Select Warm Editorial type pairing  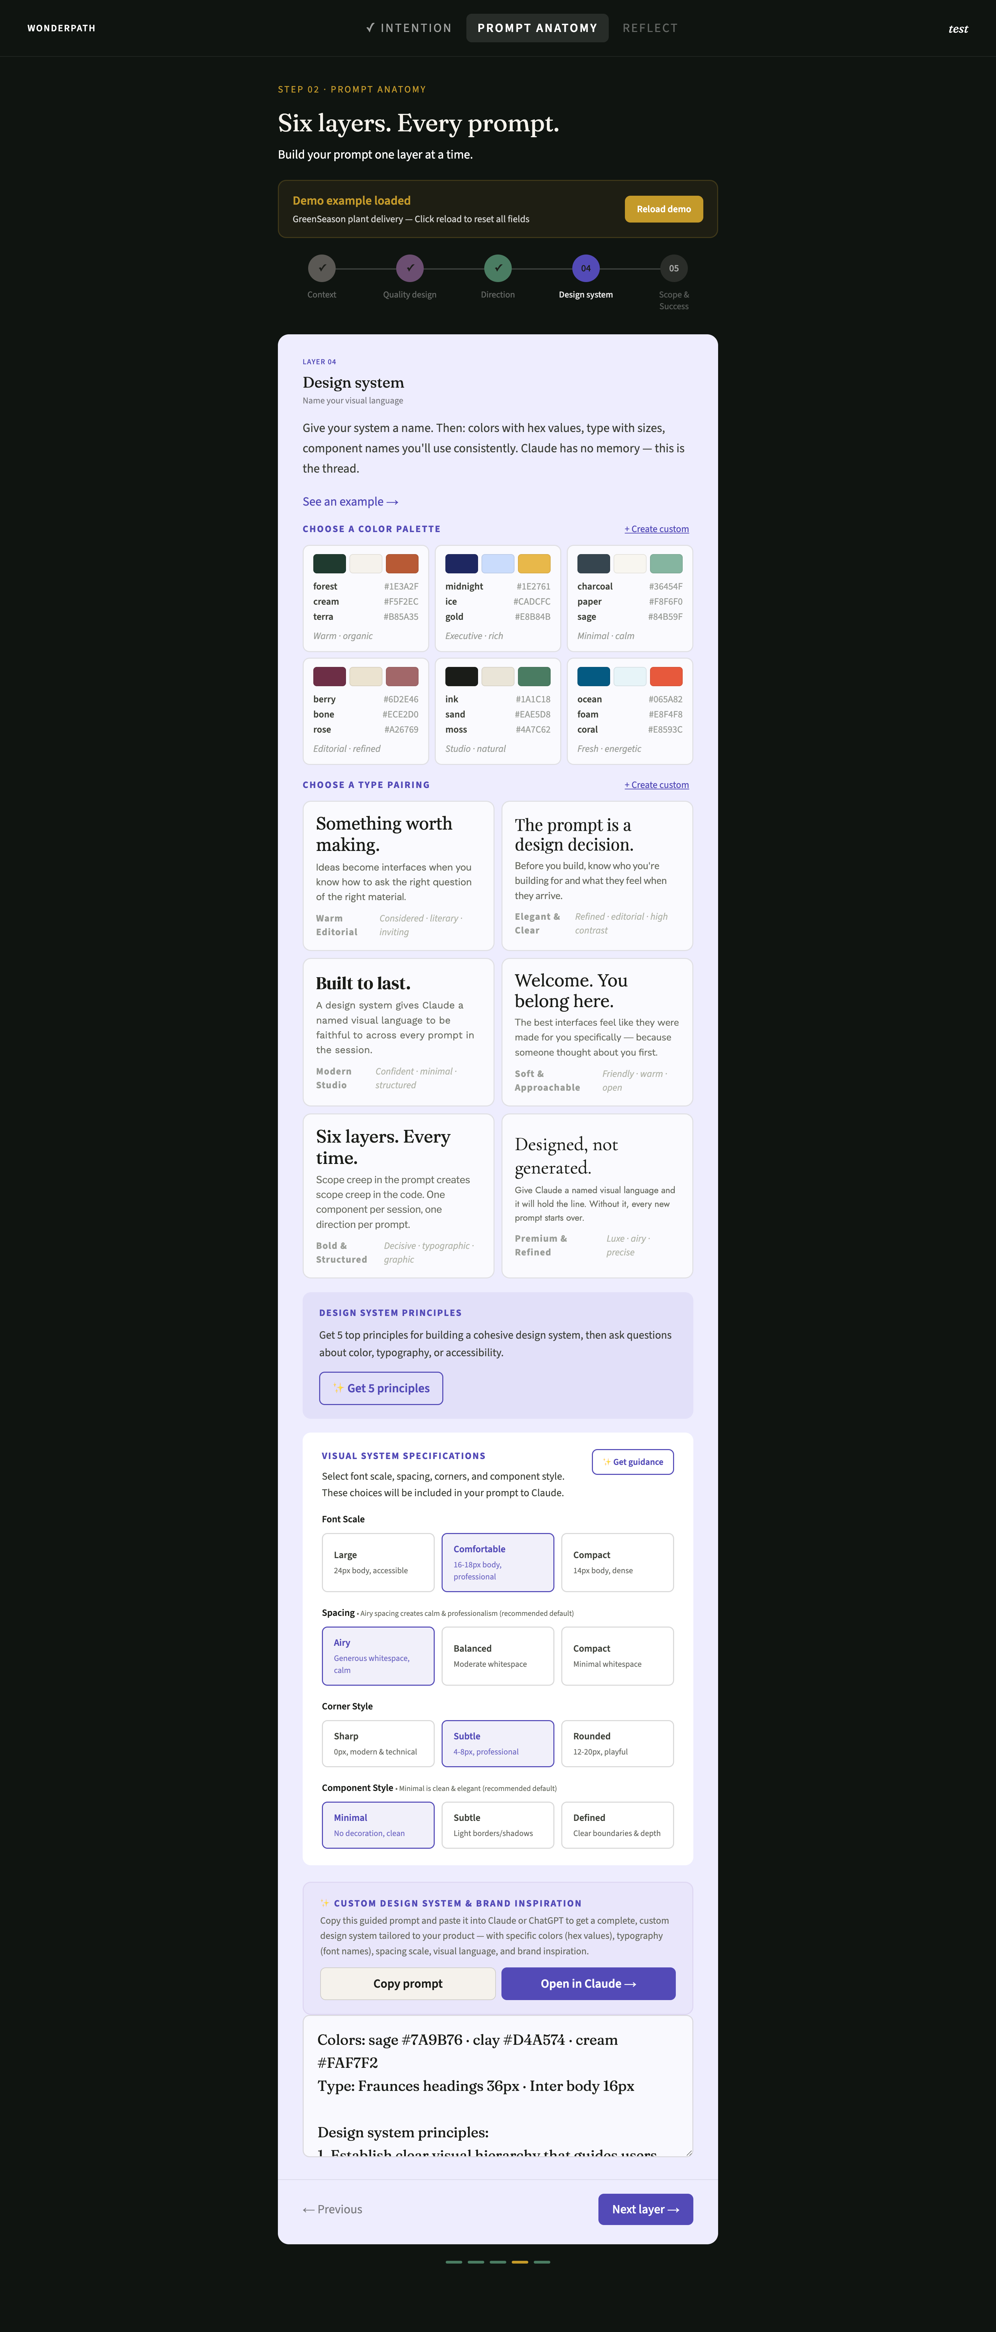(398, 875)
